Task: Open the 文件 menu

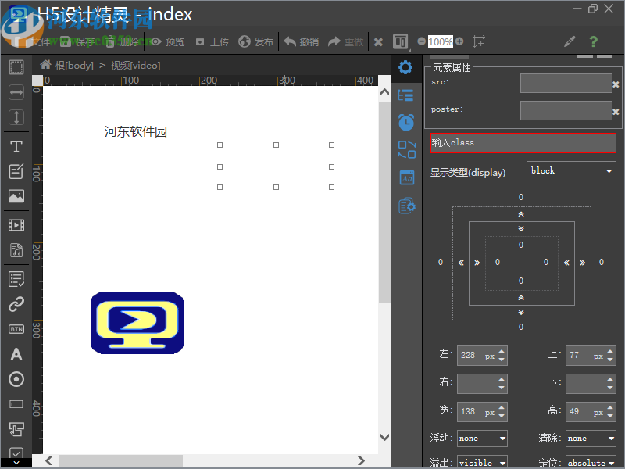Action: 39,41
